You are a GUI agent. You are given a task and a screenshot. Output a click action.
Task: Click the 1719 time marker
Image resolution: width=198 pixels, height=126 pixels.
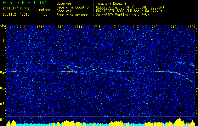pyautogui.click(x=173, y=27)
